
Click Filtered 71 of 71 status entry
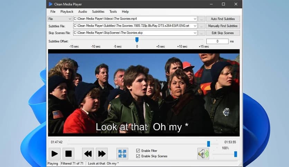pyautogui.click(x=72, y=164)
